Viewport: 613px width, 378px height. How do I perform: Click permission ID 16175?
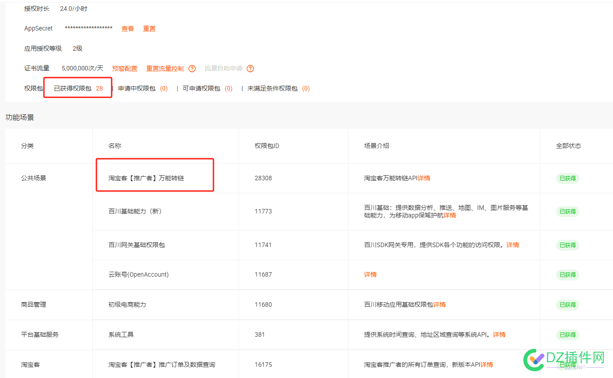click(x=263, y=365)
